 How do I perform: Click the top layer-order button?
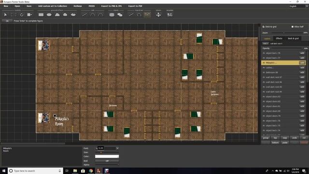[x=275, y=138]
